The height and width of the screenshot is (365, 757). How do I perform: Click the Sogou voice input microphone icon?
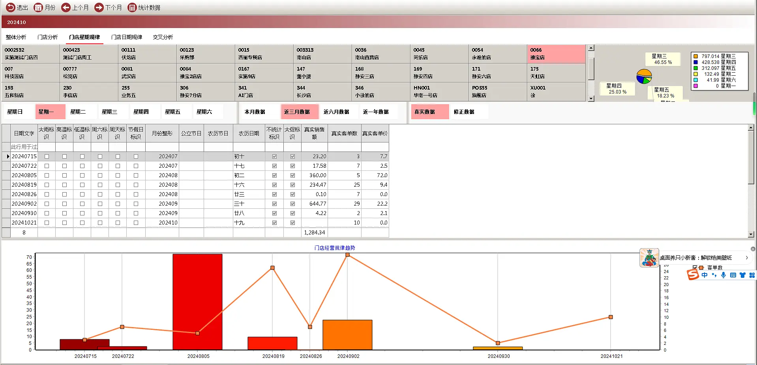point(723,275)
